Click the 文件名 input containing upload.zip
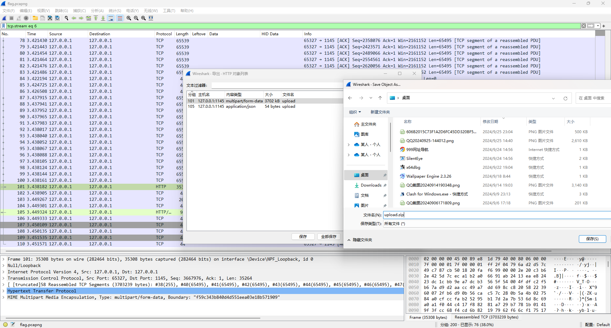 click(496, 215)
